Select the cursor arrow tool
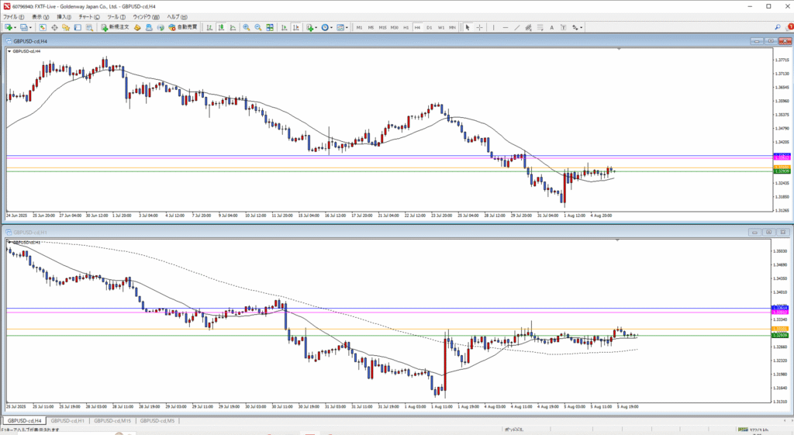 [x=468, y=27]
